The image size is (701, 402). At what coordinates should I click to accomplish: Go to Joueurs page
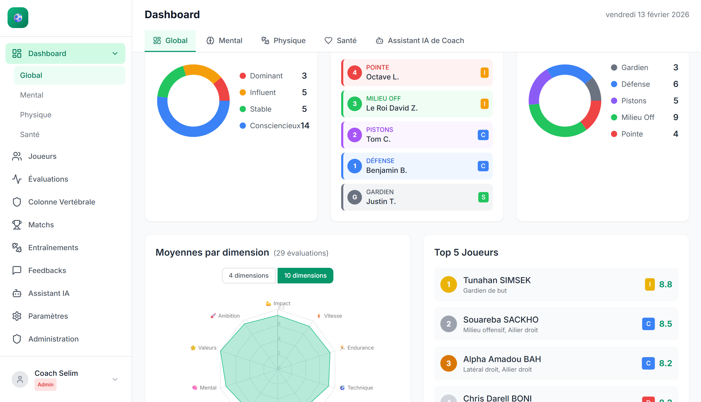[x=65, y=156]
